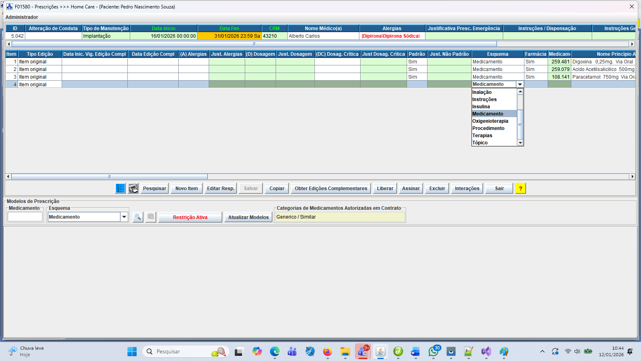Open WhatsApp from the taskbar
The width and height of the screenshot is (641, 361).
pos(433,352)
